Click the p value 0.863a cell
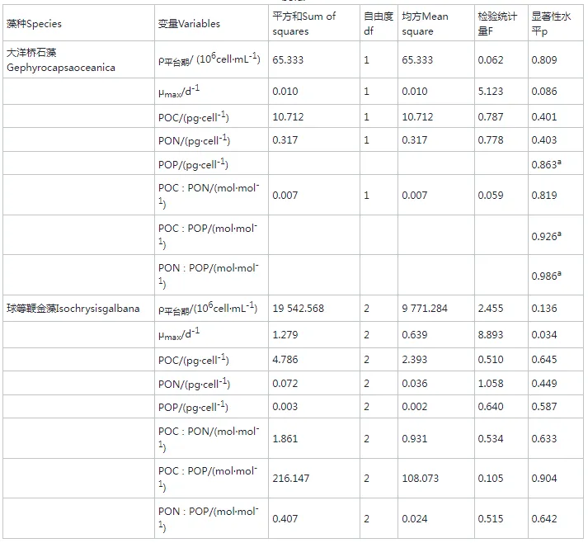This screenshot has height=543, width=588. (547, 164)
